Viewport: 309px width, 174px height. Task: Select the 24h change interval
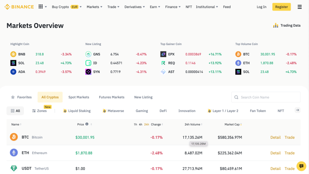(147, 124)
